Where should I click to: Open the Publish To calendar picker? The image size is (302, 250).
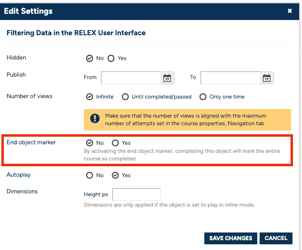[267, 78]
